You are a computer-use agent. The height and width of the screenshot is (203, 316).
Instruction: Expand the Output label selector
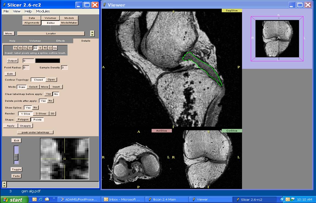(x=13, y=61)
